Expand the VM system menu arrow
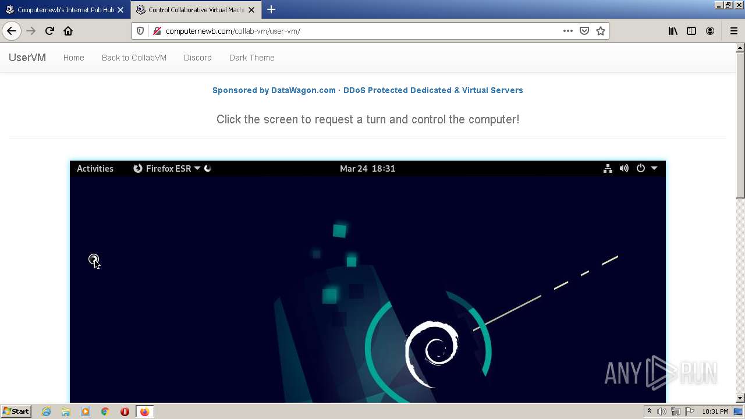The width and height of the screenshot is (745, 419). [654, 168]
